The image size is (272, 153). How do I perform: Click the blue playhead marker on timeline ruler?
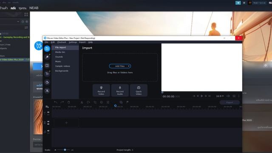pos(115,106)
